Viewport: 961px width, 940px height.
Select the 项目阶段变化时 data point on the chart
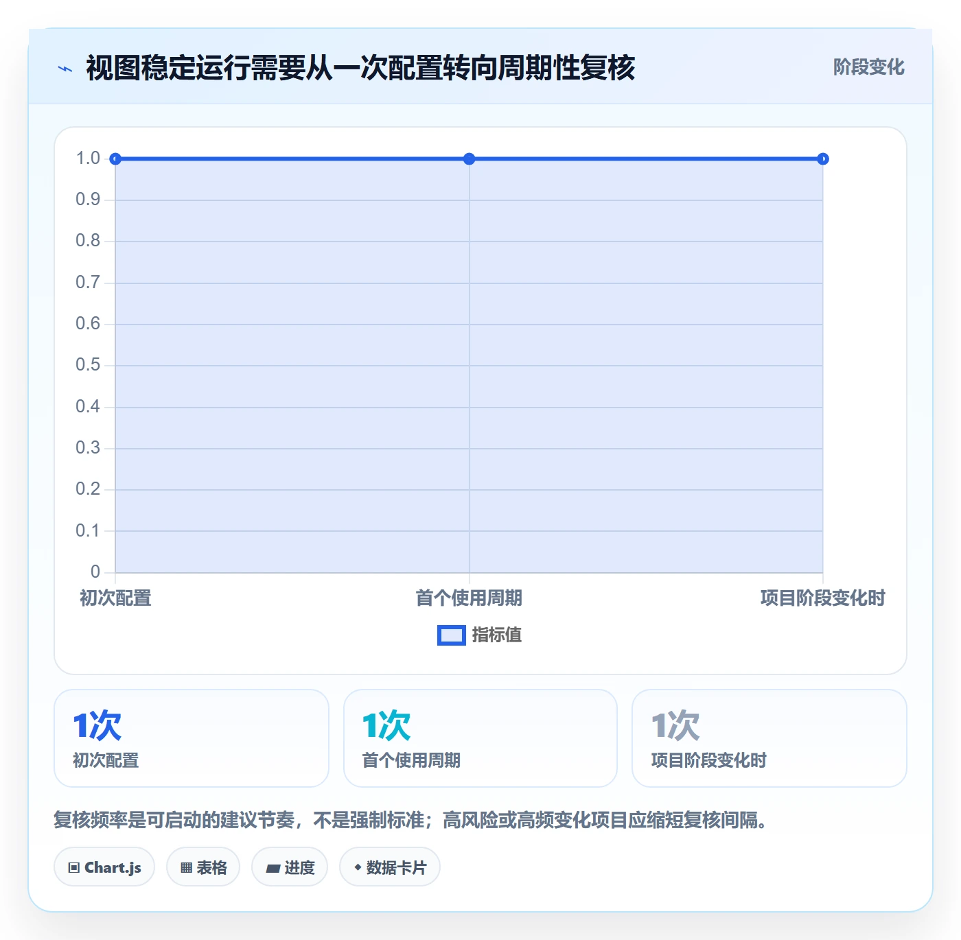tap(823, 159)
